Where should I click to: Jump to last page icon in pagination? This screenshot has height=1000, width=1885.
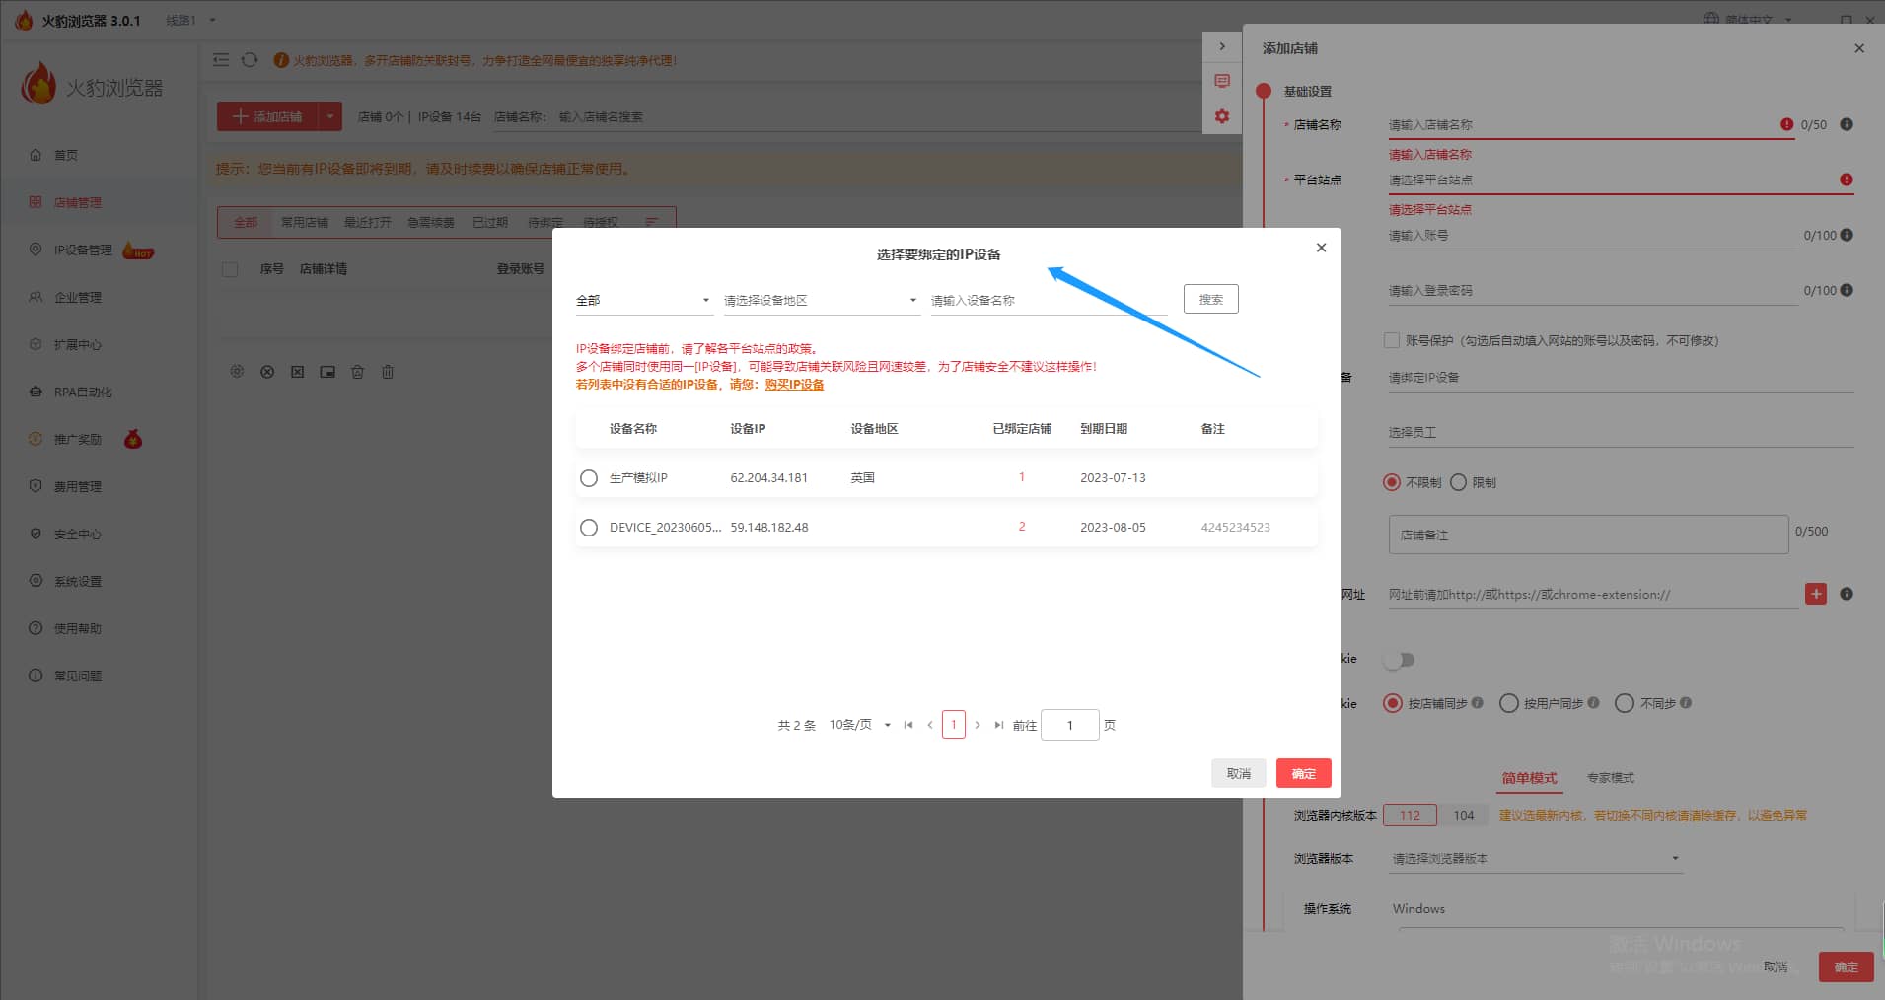point(999,725)
